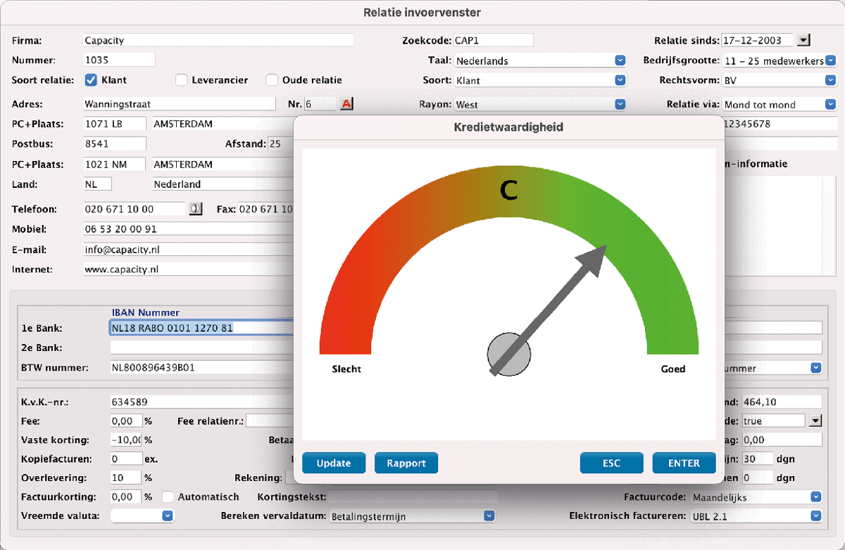This screenshot has width=845, height=550.
Task: Click the ESC button in the dialog
Action: [x=612, y=463]
